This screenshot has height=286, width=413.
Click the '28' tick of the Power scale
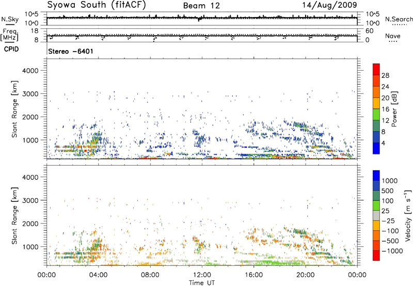385,75
